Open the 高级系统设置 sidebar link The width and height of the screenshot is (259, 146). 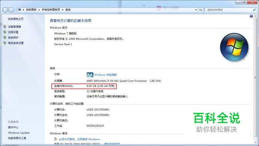16,43
